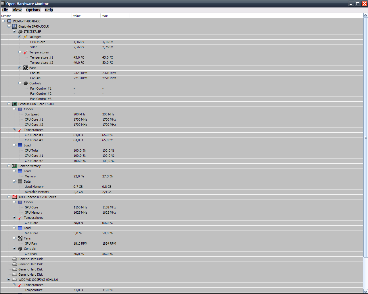Collapse the ITE IT8718F node
This screenshot has width=368, height=294.
pyautogui.click(x=14, y=31)
